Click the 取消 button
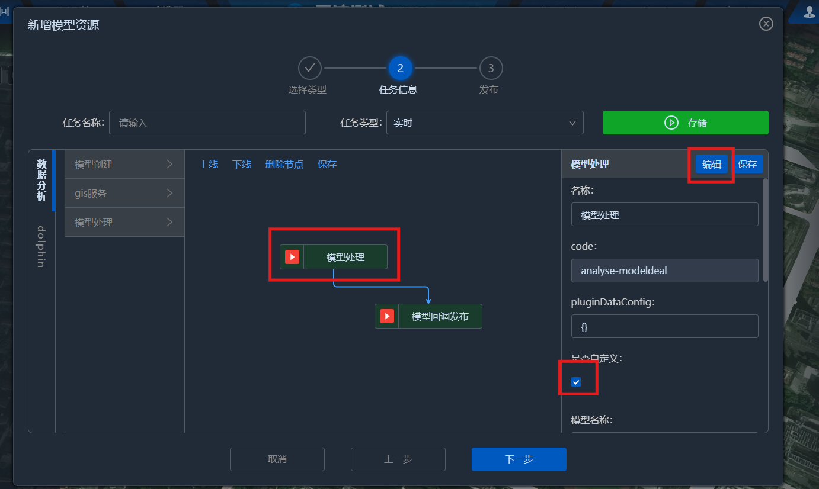 click(x=277, y=459)
